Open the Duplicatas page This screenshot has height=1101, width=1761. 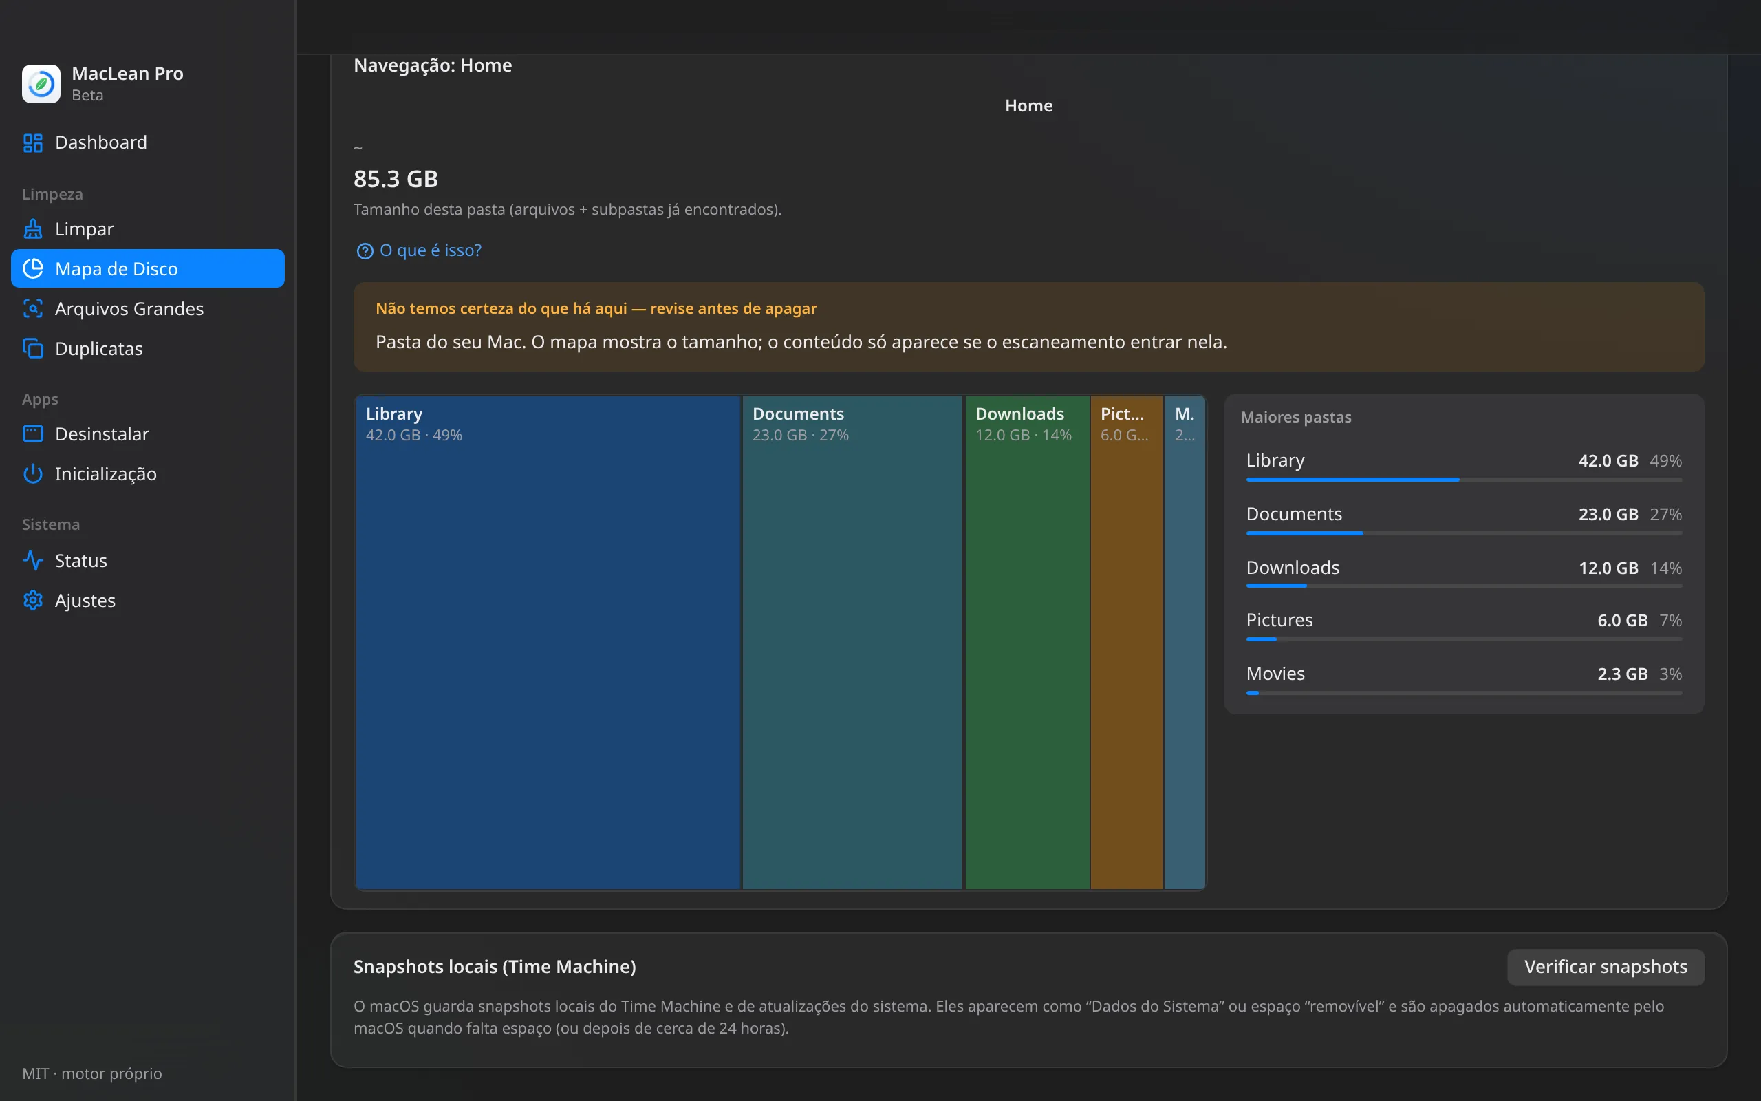coord(148,349)
